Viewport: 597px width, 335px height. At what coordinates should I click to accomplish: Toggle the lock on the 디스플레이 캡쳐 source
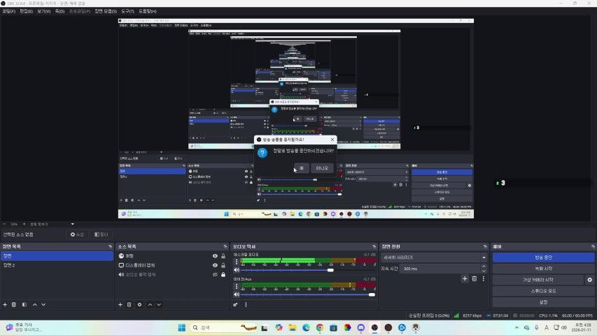coord(223,265)
